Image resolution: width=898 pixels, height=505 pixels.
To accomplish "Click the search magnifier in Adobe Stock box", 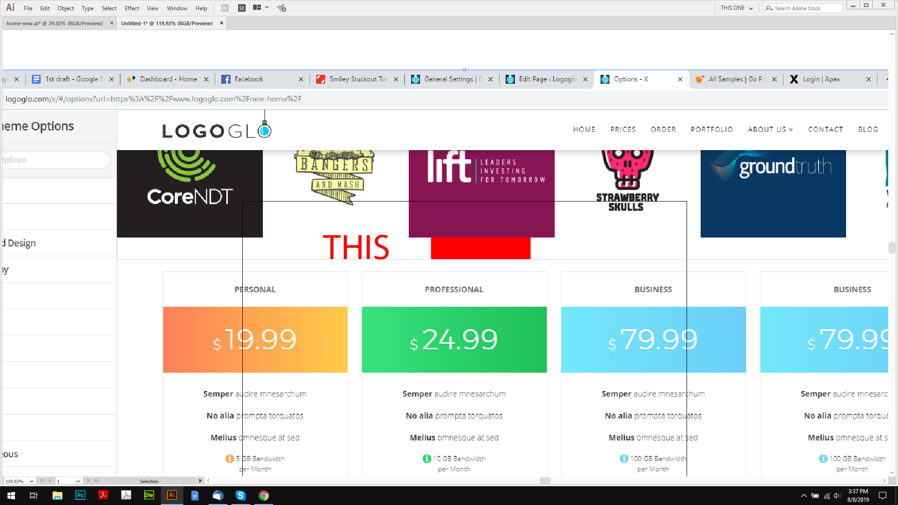I will coord(769,8).
